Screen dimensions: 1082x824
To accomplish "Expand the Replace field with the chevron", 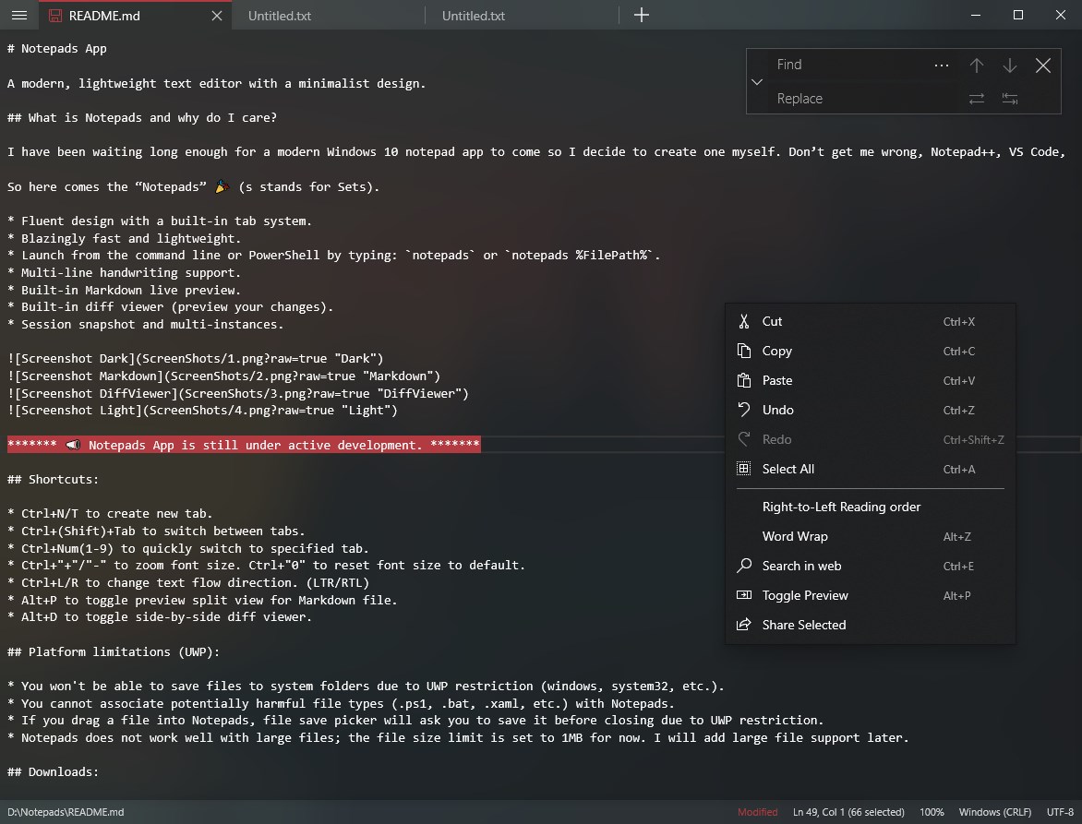I will 756,81.
